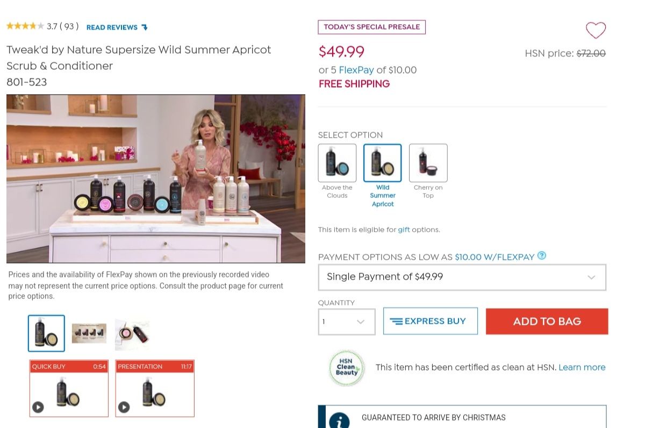Image resolution: width=645 pixels, height=428 pixels.
Task: Click the HSN Clean Beauty badge
Action: [347, 368]
